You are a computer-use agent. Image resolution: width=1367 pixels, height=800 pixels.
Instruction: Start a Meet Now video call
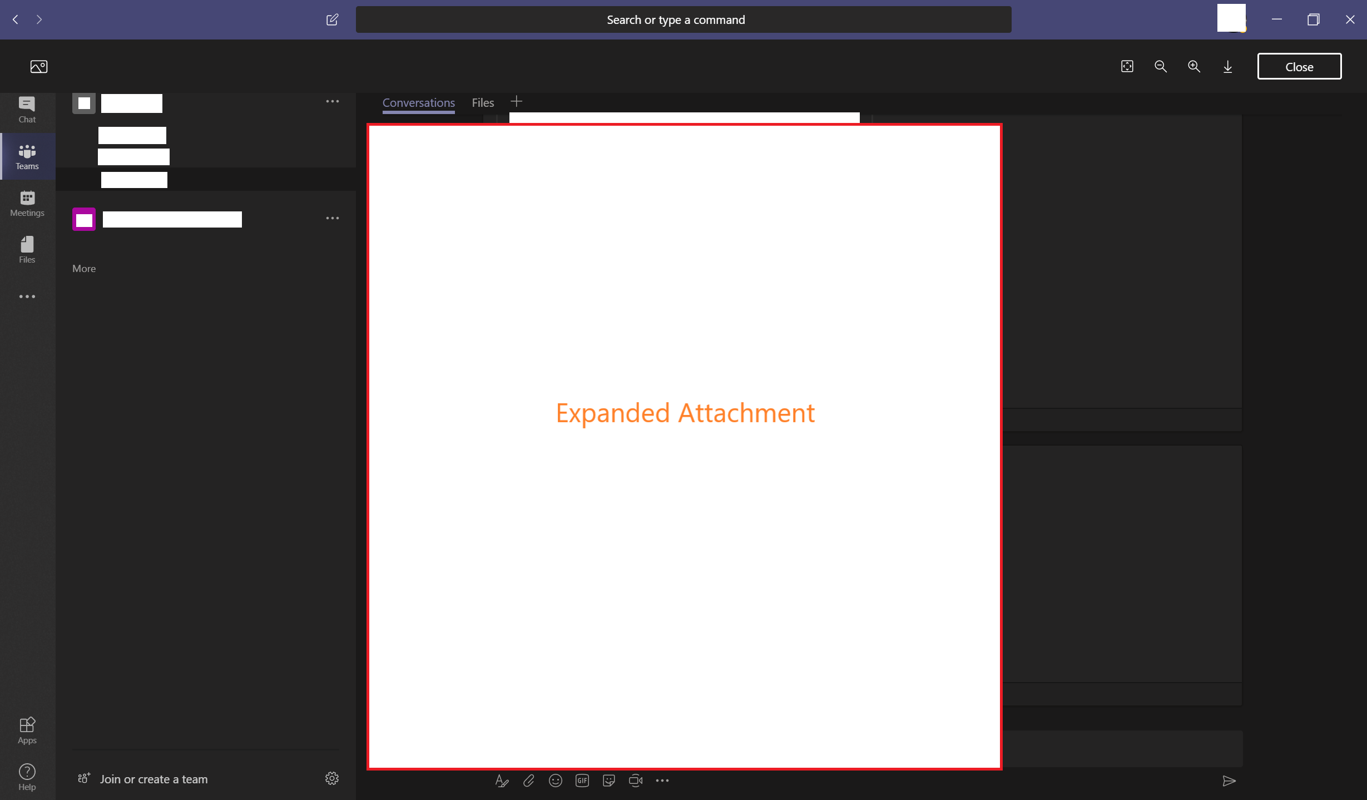pyautogui.click(x=635, y=781)
